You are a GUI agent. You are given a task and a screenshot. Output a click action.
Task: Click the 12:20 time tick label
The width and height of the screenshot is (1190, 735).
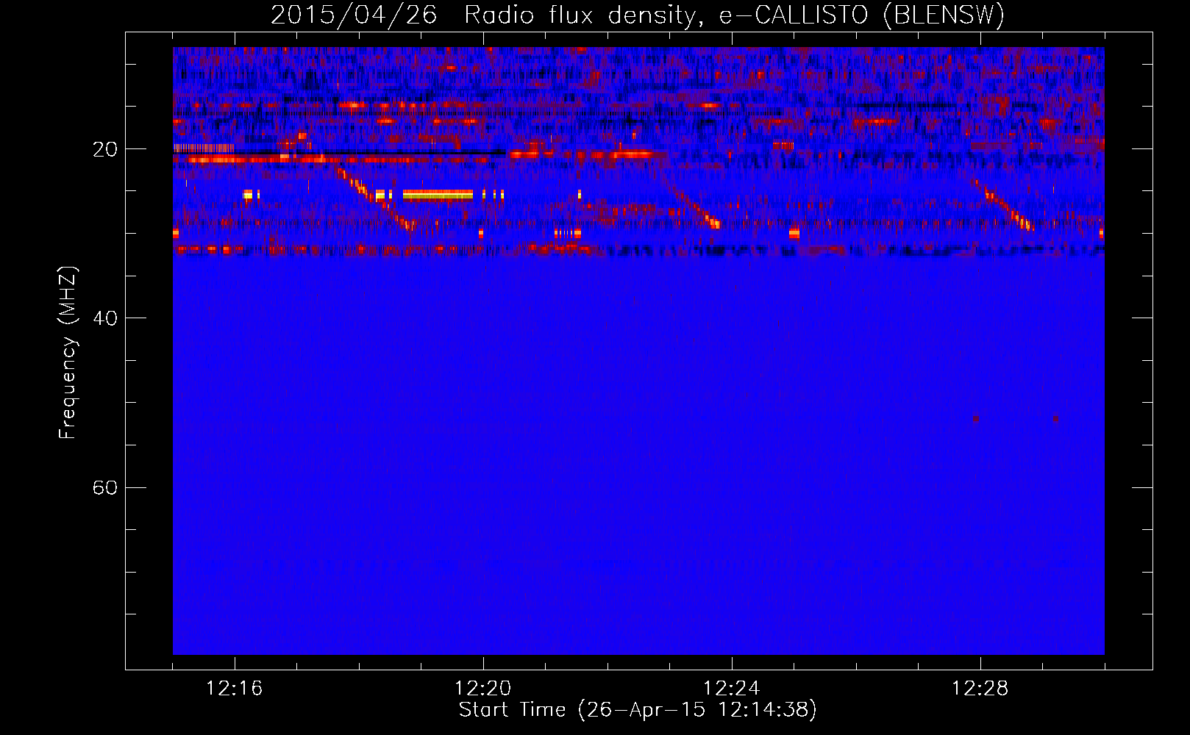pyautogui.click(x=483, y=689)
